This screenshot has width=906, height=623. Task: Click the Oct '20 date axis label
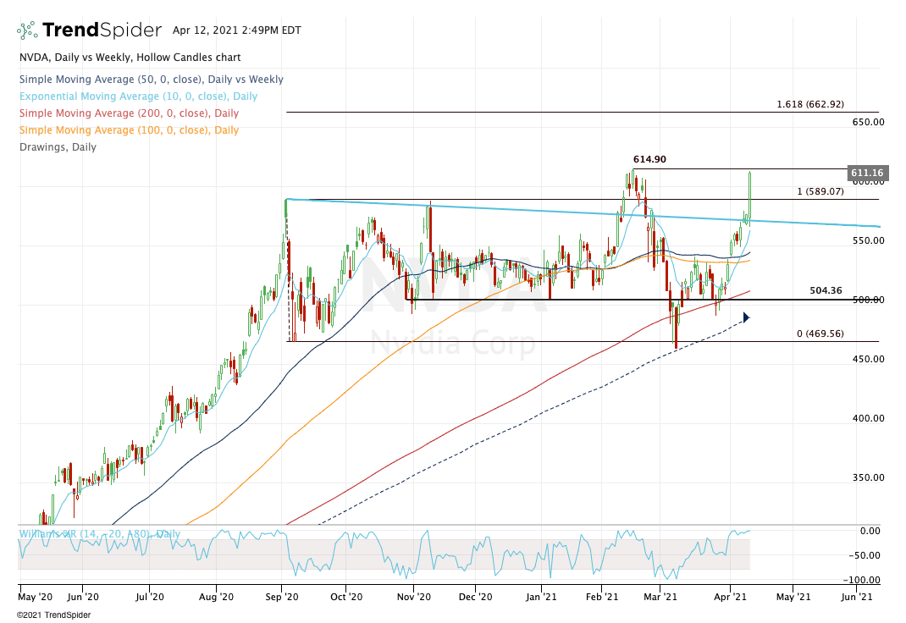346,597
